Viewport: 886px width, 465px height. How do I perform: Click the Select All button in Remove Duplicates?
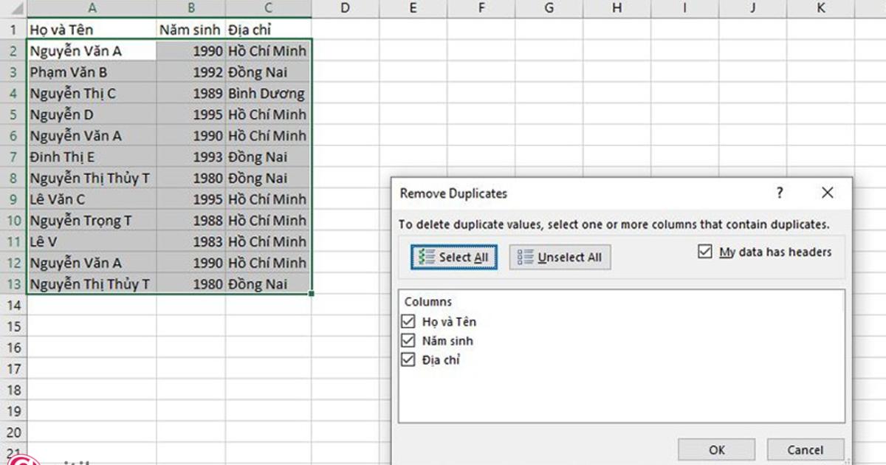453,257
